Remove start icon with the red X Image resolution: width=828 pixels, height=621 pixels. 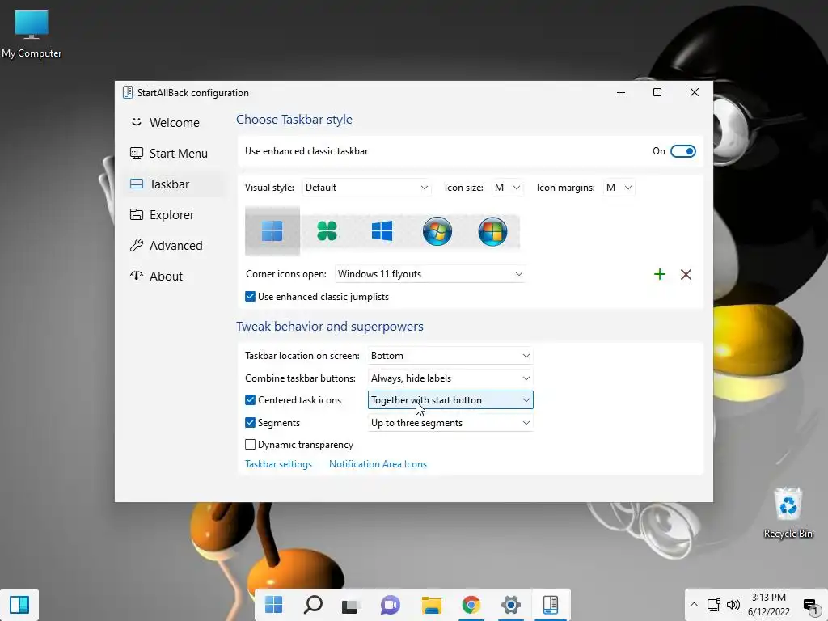coord(686,274)
